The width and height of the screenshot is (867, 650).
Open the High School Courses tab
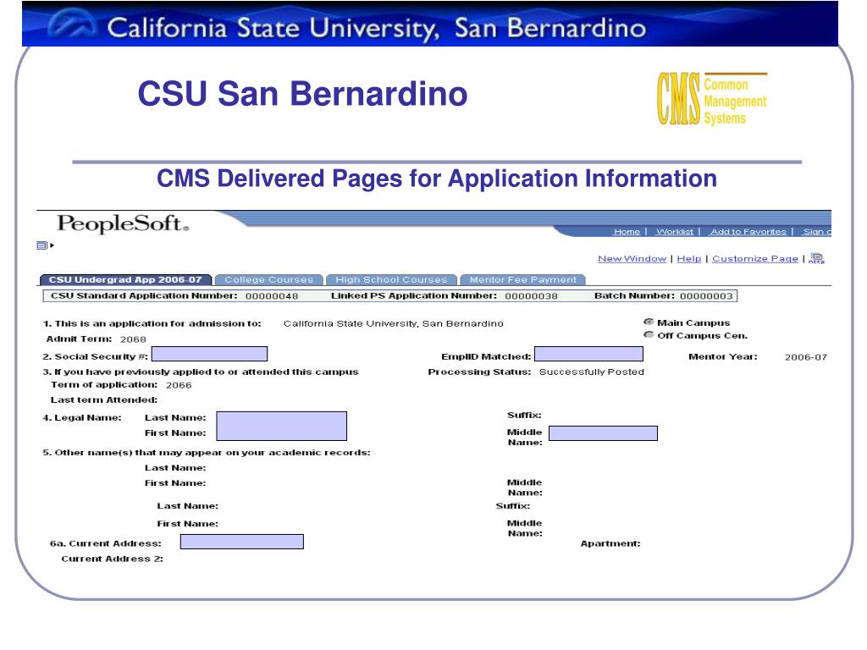click(391, 279)
